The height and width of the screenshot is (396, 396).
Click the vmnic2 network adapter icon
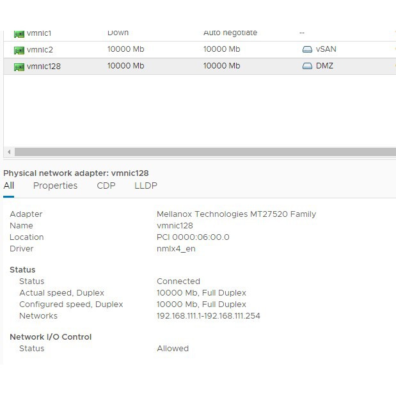19,50
